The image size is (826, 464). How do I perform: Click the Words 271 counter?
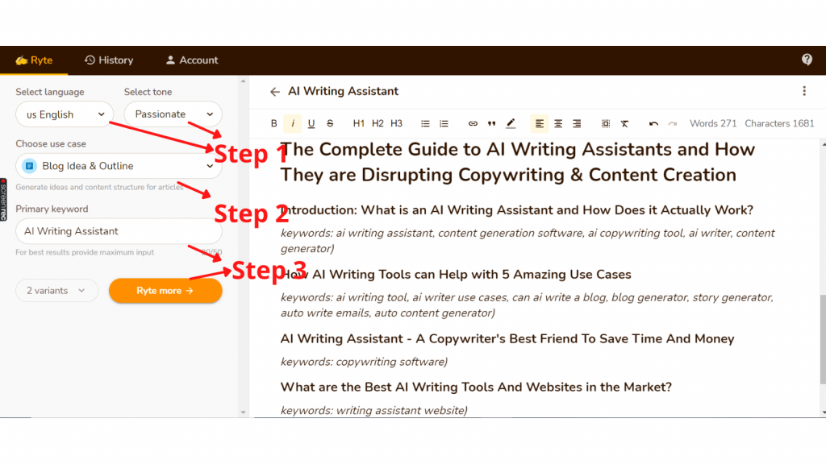tap(713, 123)
